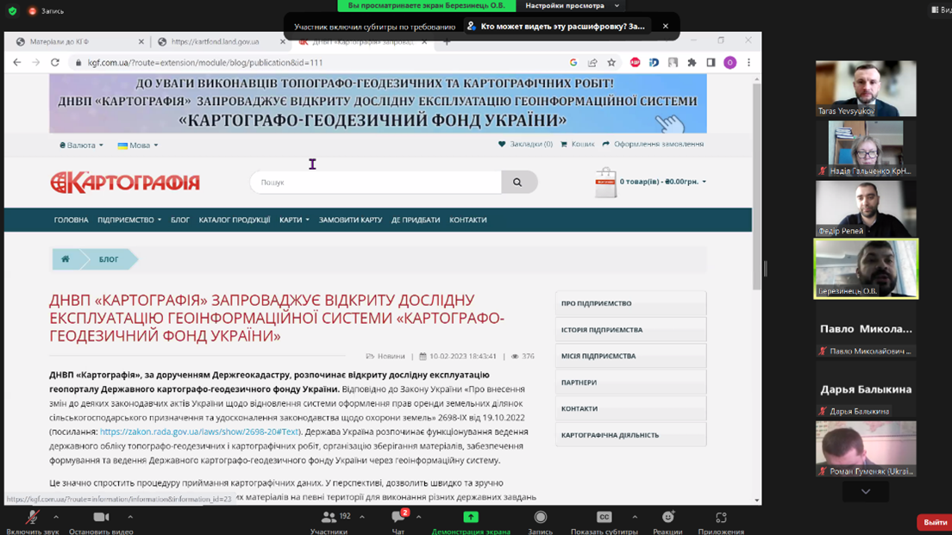Open Zoom Apps icon
The width and height of the screenshot is (952, 535).
(x=721, y=517)
